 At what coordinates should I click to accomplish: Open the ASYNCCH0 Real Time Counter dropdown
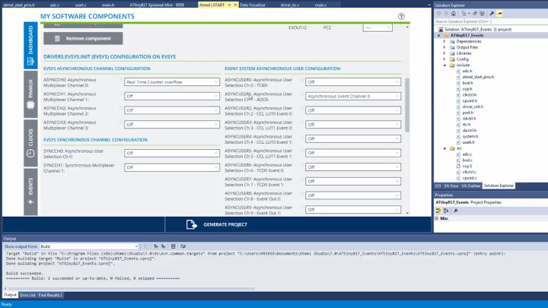click(x=172, y=82)
